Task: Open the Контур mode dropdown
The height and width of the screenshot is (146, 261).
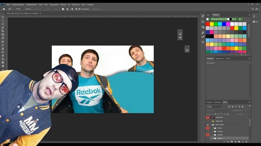Action: click(x=20, y=9)
